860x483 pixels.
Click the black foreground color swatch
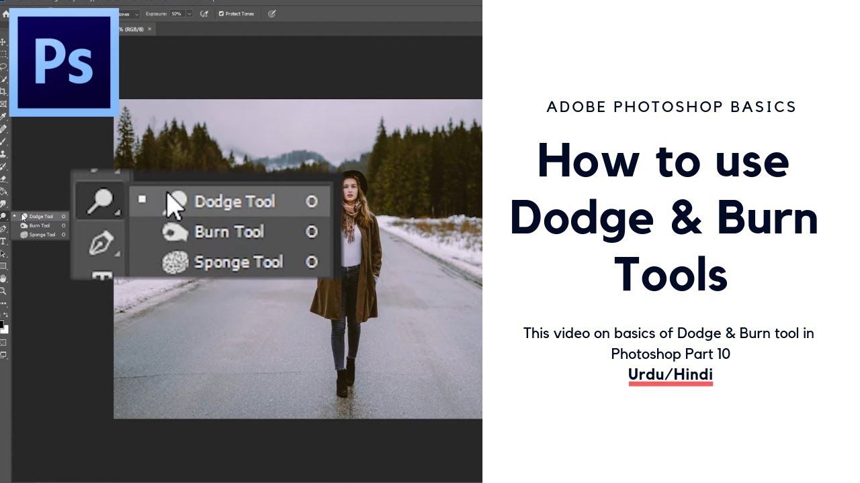click(x=1, y=325)
